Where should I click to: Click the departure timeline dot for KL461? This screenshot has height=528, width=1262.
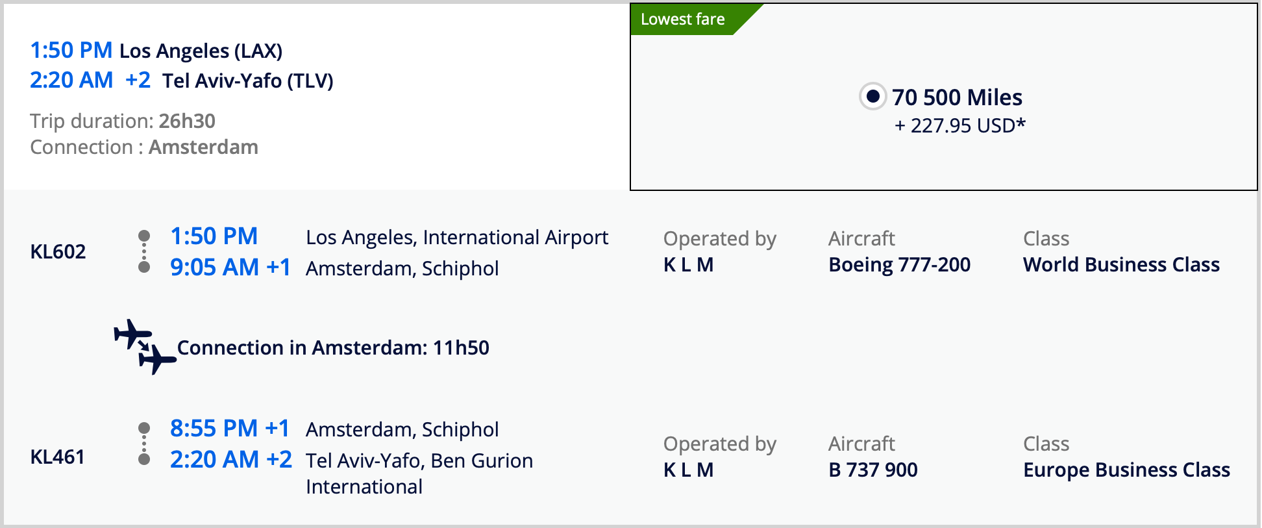(144, 427)
